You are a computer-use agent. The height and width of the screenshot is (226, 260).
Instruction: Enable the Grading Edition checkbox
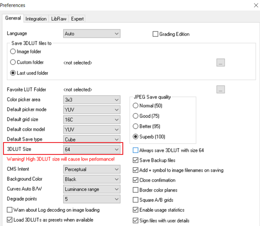155,34
